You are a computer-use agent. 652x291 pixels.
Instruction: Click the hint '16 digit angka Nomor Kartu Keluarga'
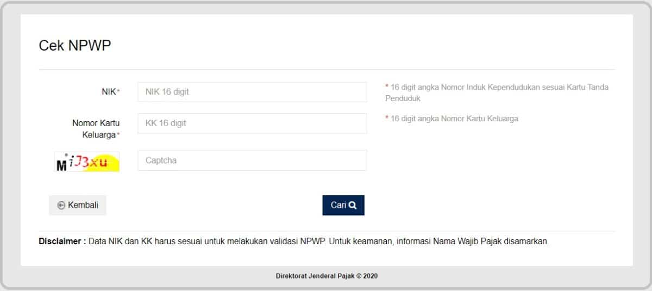tap(452, 119)
